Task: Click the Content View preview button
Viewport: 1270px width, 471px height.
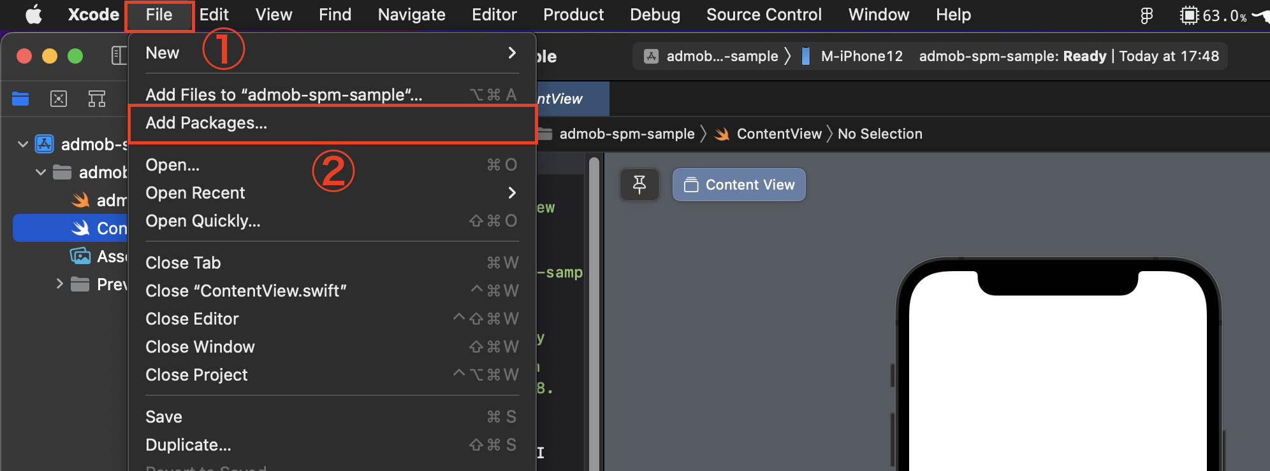Action: pyautogui.click(x=740, y=185)
